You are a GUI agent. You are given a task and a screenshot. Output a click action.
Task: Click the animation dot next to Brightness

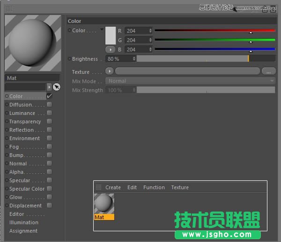tap(69, 58)
